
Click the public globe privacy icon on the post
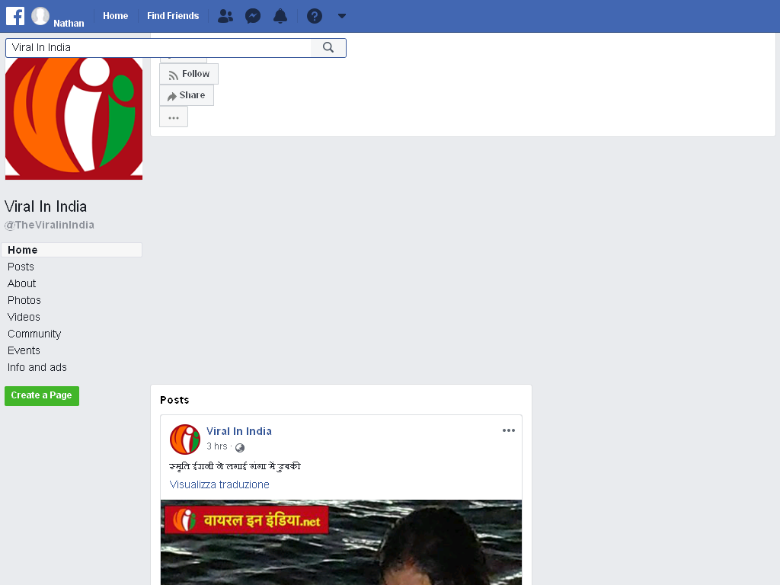tap(240, 448)
